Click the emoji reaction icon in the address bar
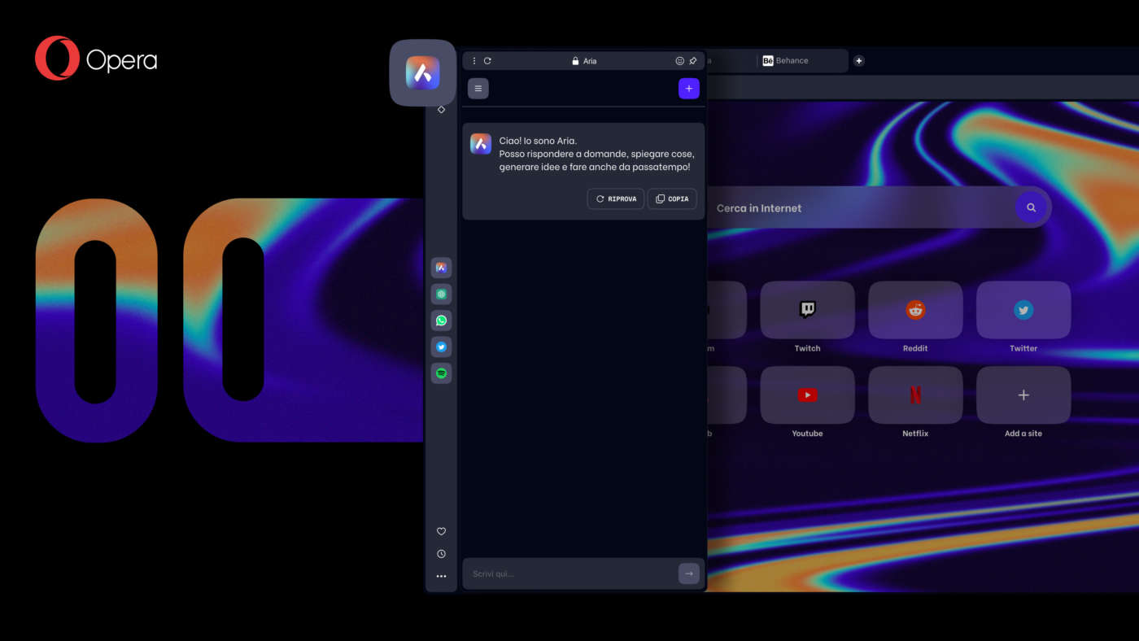Viewport: 1139px width, 641px height. 679,60
